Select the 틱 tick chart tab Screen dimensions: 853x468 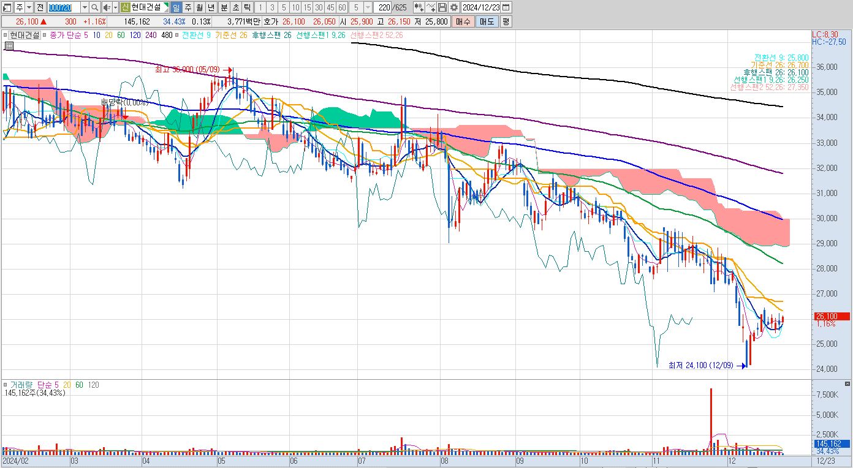(246, 7)
